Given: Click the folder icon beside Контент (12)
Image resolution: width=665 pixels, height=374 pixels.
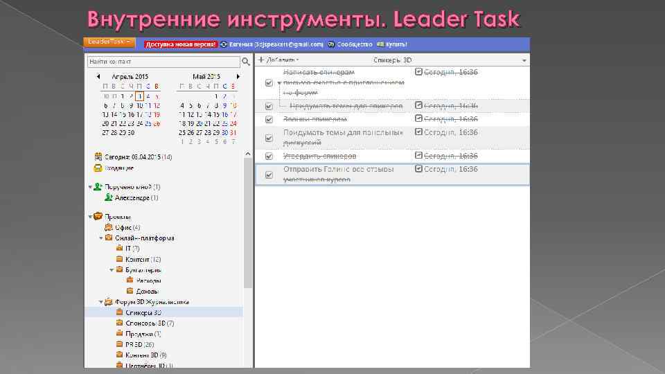Looking at the screenshot, I should pos(119,258).
